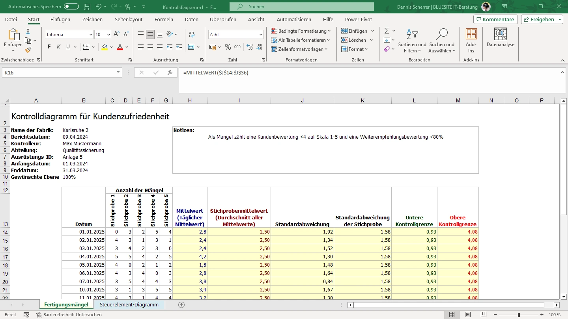Toggle Automatisches Speichern switch
The height and width of the screenshot is (319, 568).
(71, 7)
